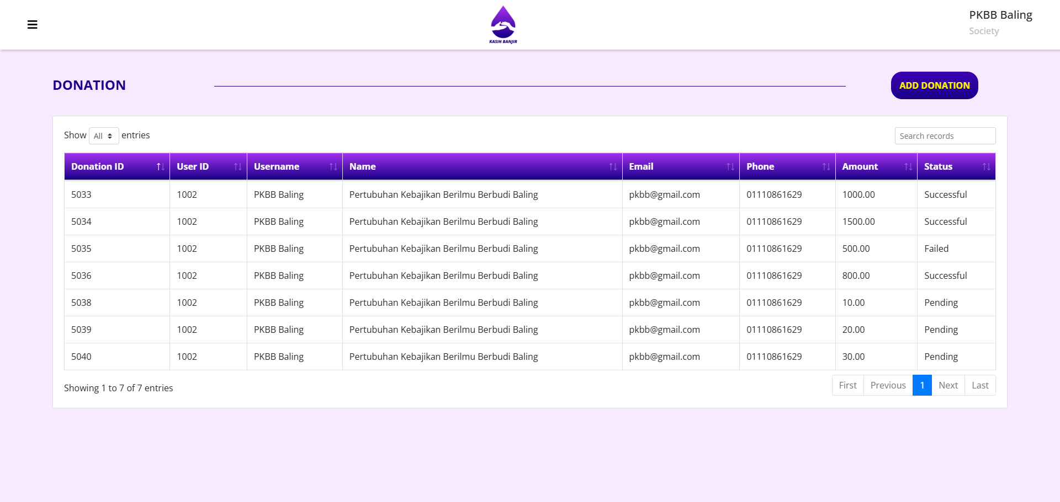This screenshot has height=502, width=1060.
Task: Sort by Phone column arrows
Action: coord(826,167)
